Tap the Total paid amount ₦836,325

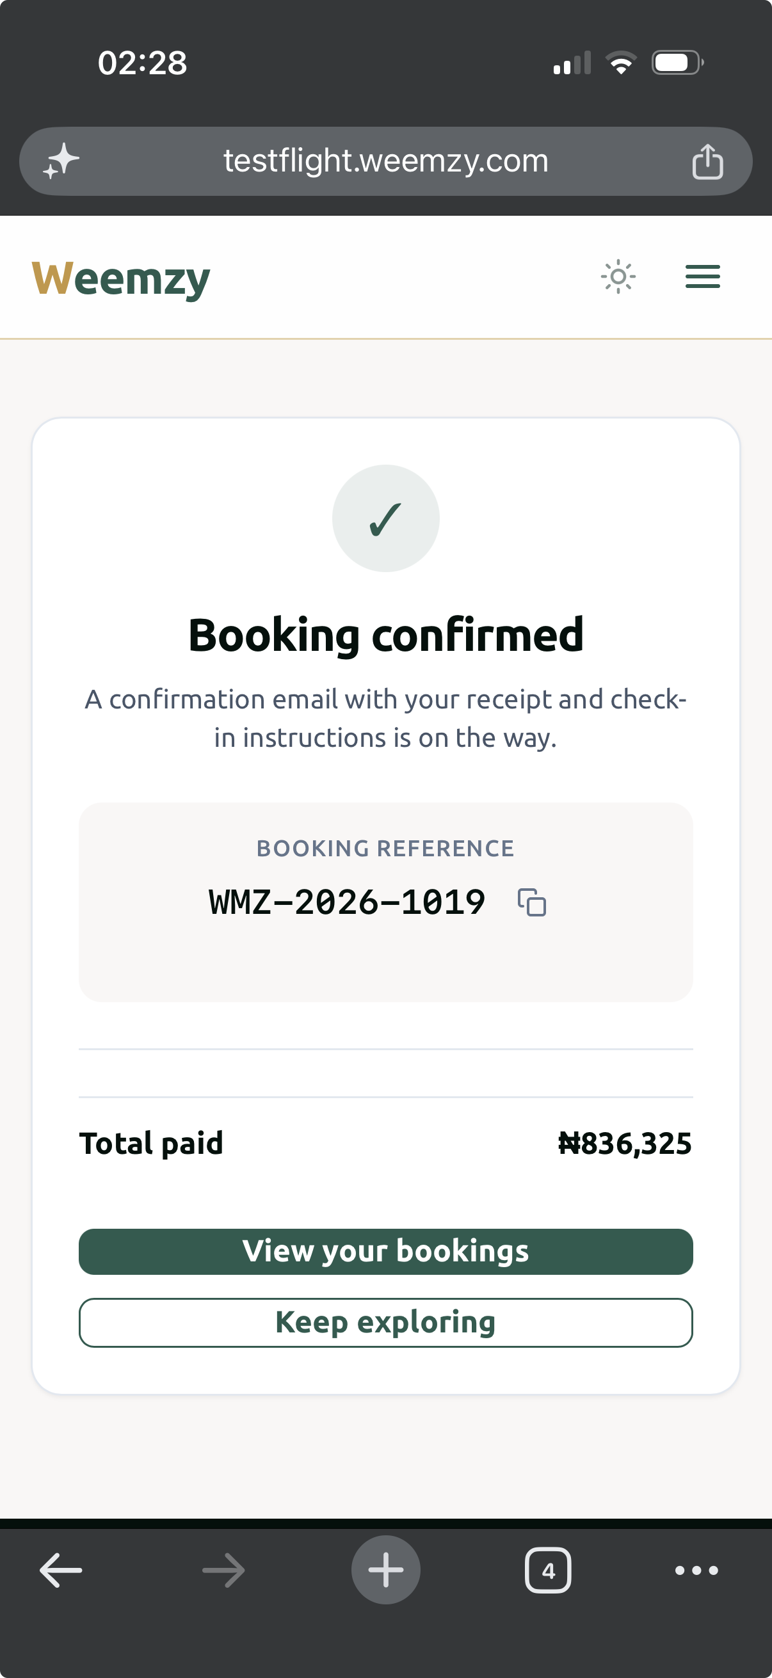coord(625,1143)
